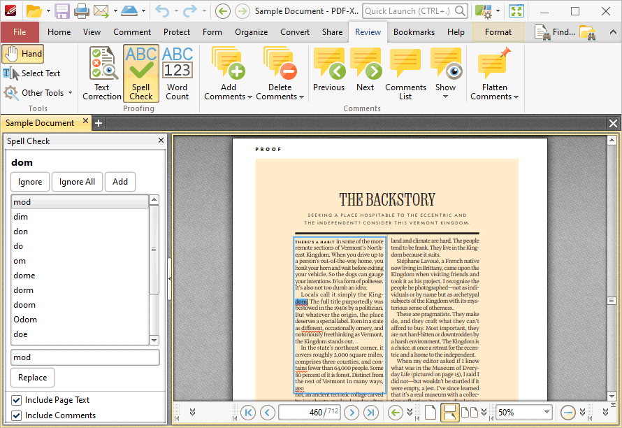The width and height of the screenshot is (622, 428).
Task: Open the Comments List pane
Action: pos(405,73)
